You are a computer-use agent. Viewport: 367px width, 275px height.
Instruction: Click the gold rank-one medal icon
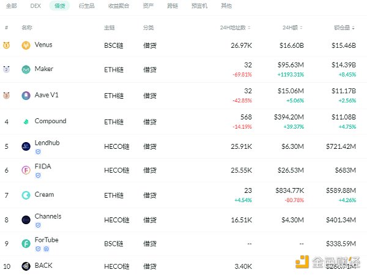pyautogui.click(x=6, y=45)
